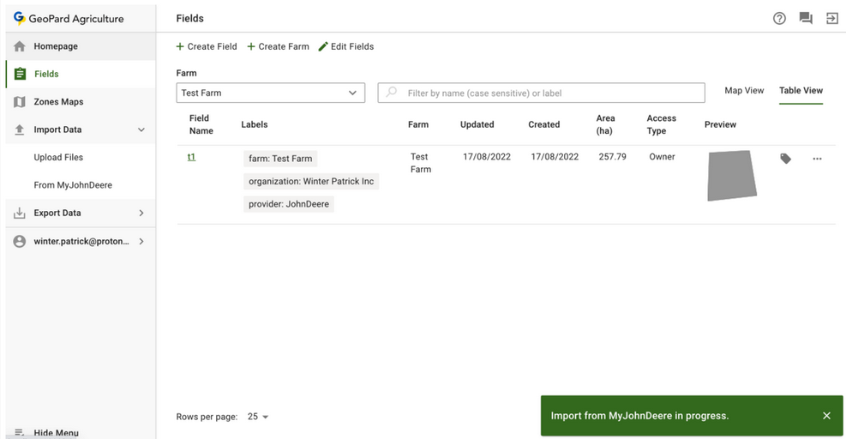Click the Create Farm button
This screenshot has width=846, height=439.
[x=278, y=46]
